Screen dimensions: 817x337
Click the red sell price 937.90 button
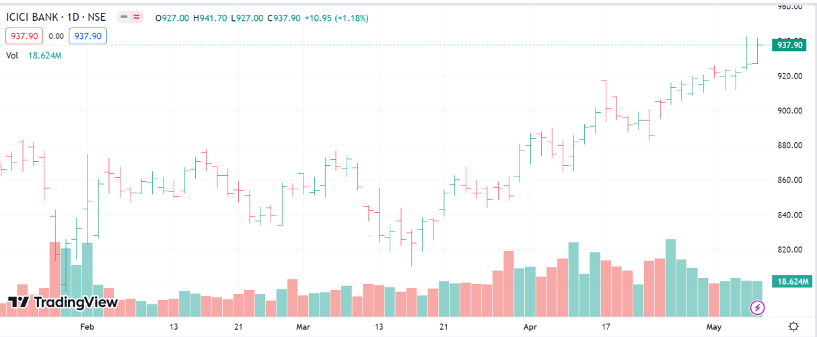click(24, 36)
